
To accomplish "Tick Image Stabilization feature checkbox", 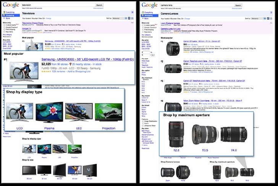I will pyautogui.click(x=143, y=121).
